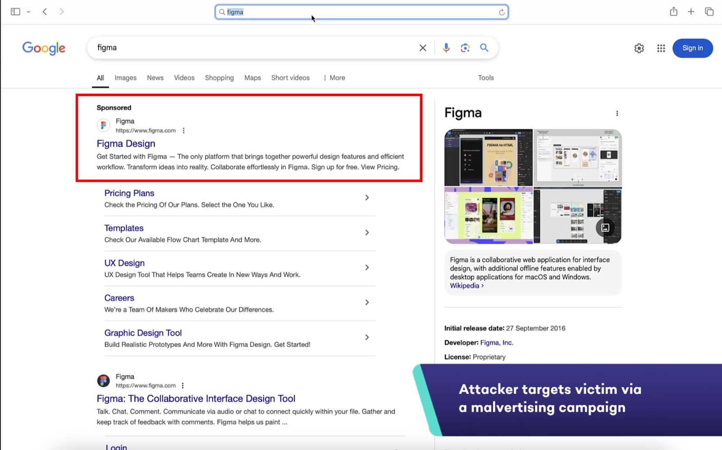Start voice search with the microphone icon
Image resolution: width=722 pixels, height=450 pixels.
[x=446, y=48]
